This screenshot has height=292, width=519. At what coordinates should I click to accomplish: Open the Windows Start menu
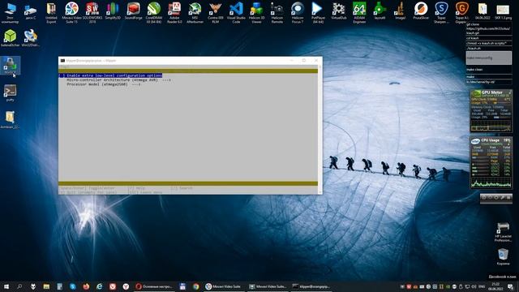(x=6, y=286)
